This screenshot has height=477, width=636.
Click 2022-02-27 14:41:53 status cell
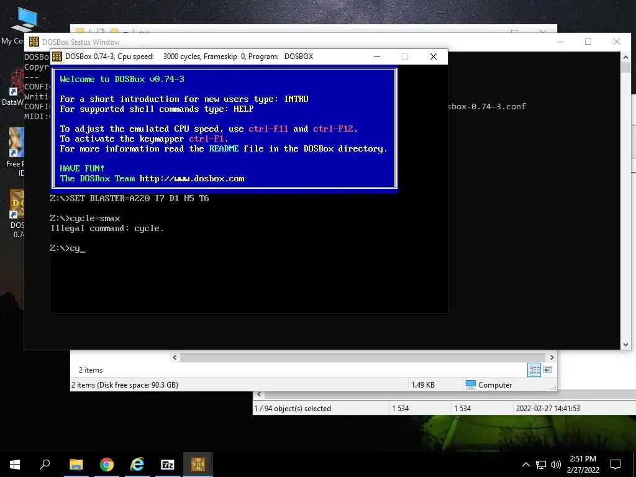pyautogui.click(x=548, y=409)
